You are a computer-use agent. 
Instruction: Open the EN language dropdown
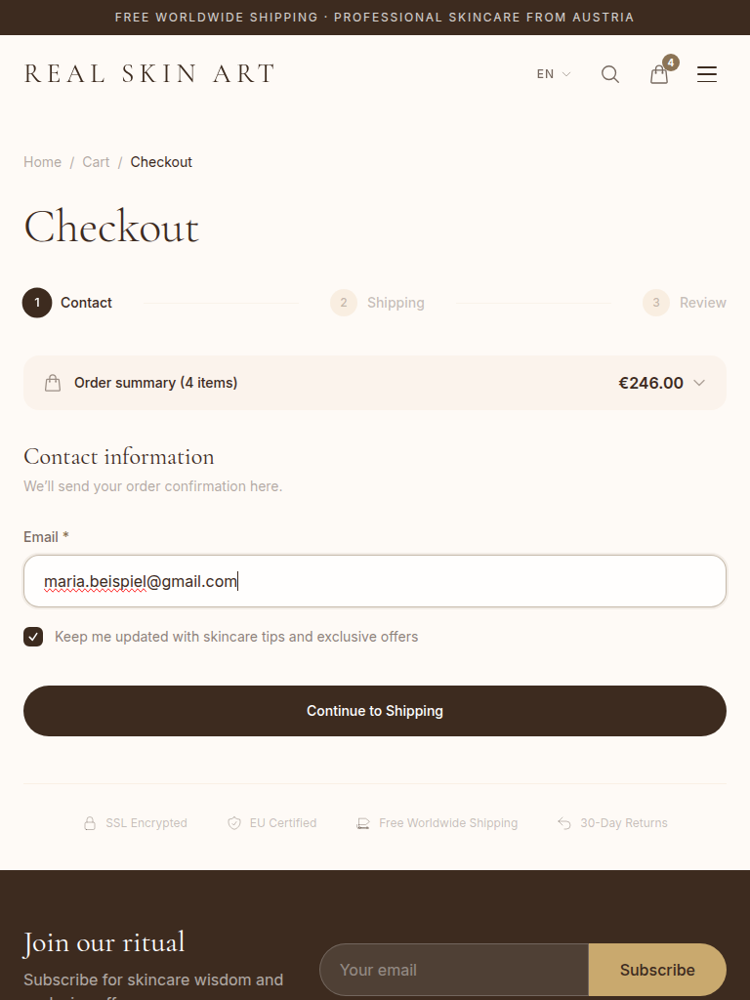click(553, 74)
